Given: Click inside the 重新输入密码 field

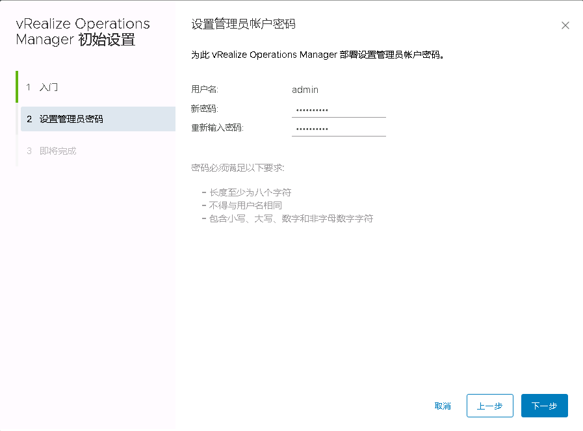Looking at the screenshot, I should coord(338,129).
